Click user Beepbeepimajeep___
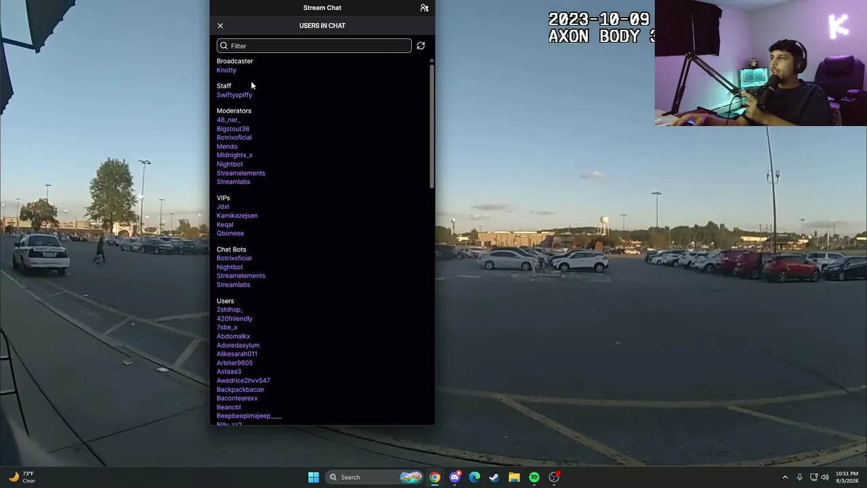The height and width of the screenshot is (488, 867). (x=249, y=416)
